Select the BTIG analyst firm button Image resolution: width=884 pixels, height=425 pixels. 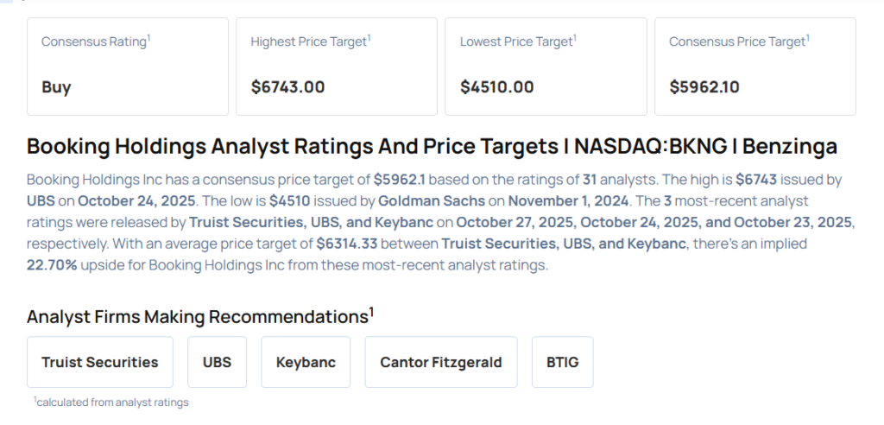pos(562,362)
